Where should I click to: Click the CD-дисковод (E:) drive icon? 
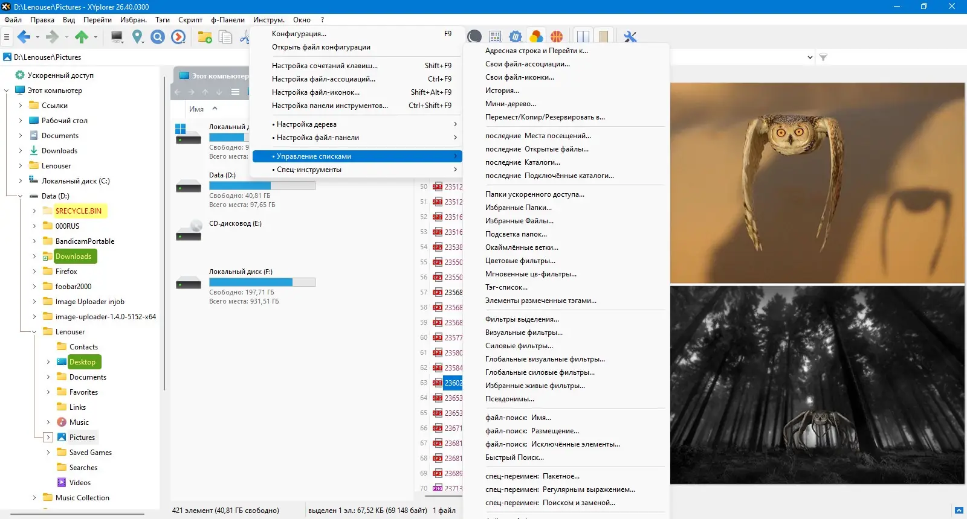coord(189,231)
